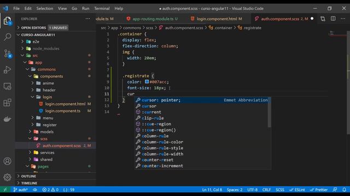Choose 'cursor: pointer;' Emmet suggestion

(x=202, y=100)
